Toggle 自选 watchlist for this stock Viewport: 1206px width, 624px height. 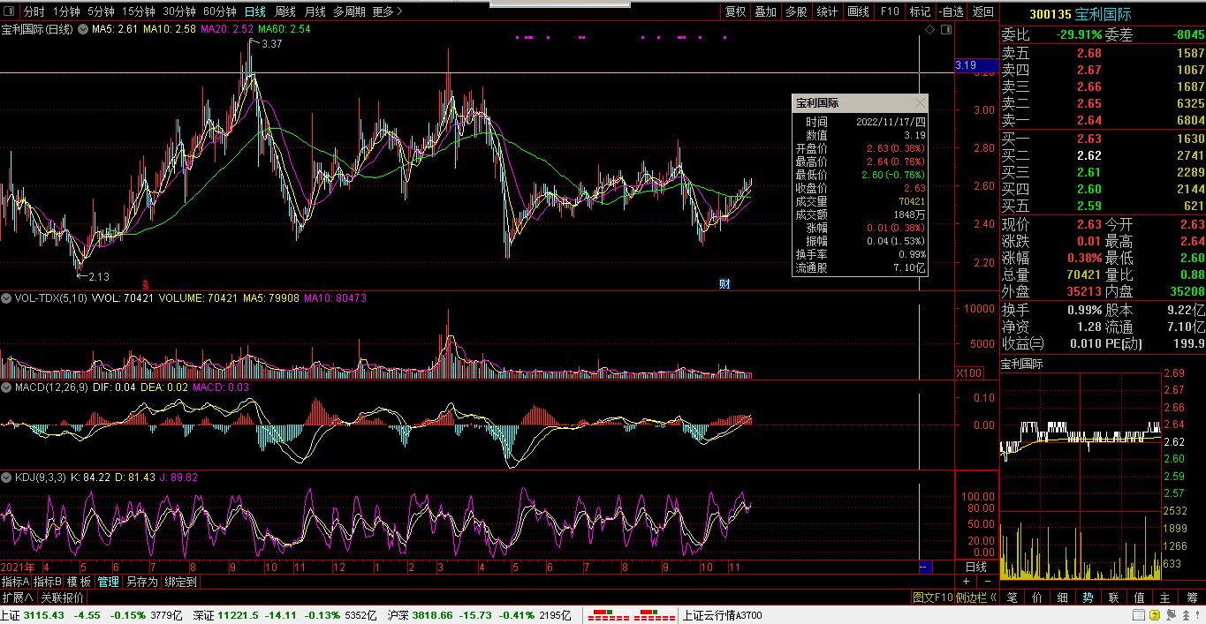950,11
